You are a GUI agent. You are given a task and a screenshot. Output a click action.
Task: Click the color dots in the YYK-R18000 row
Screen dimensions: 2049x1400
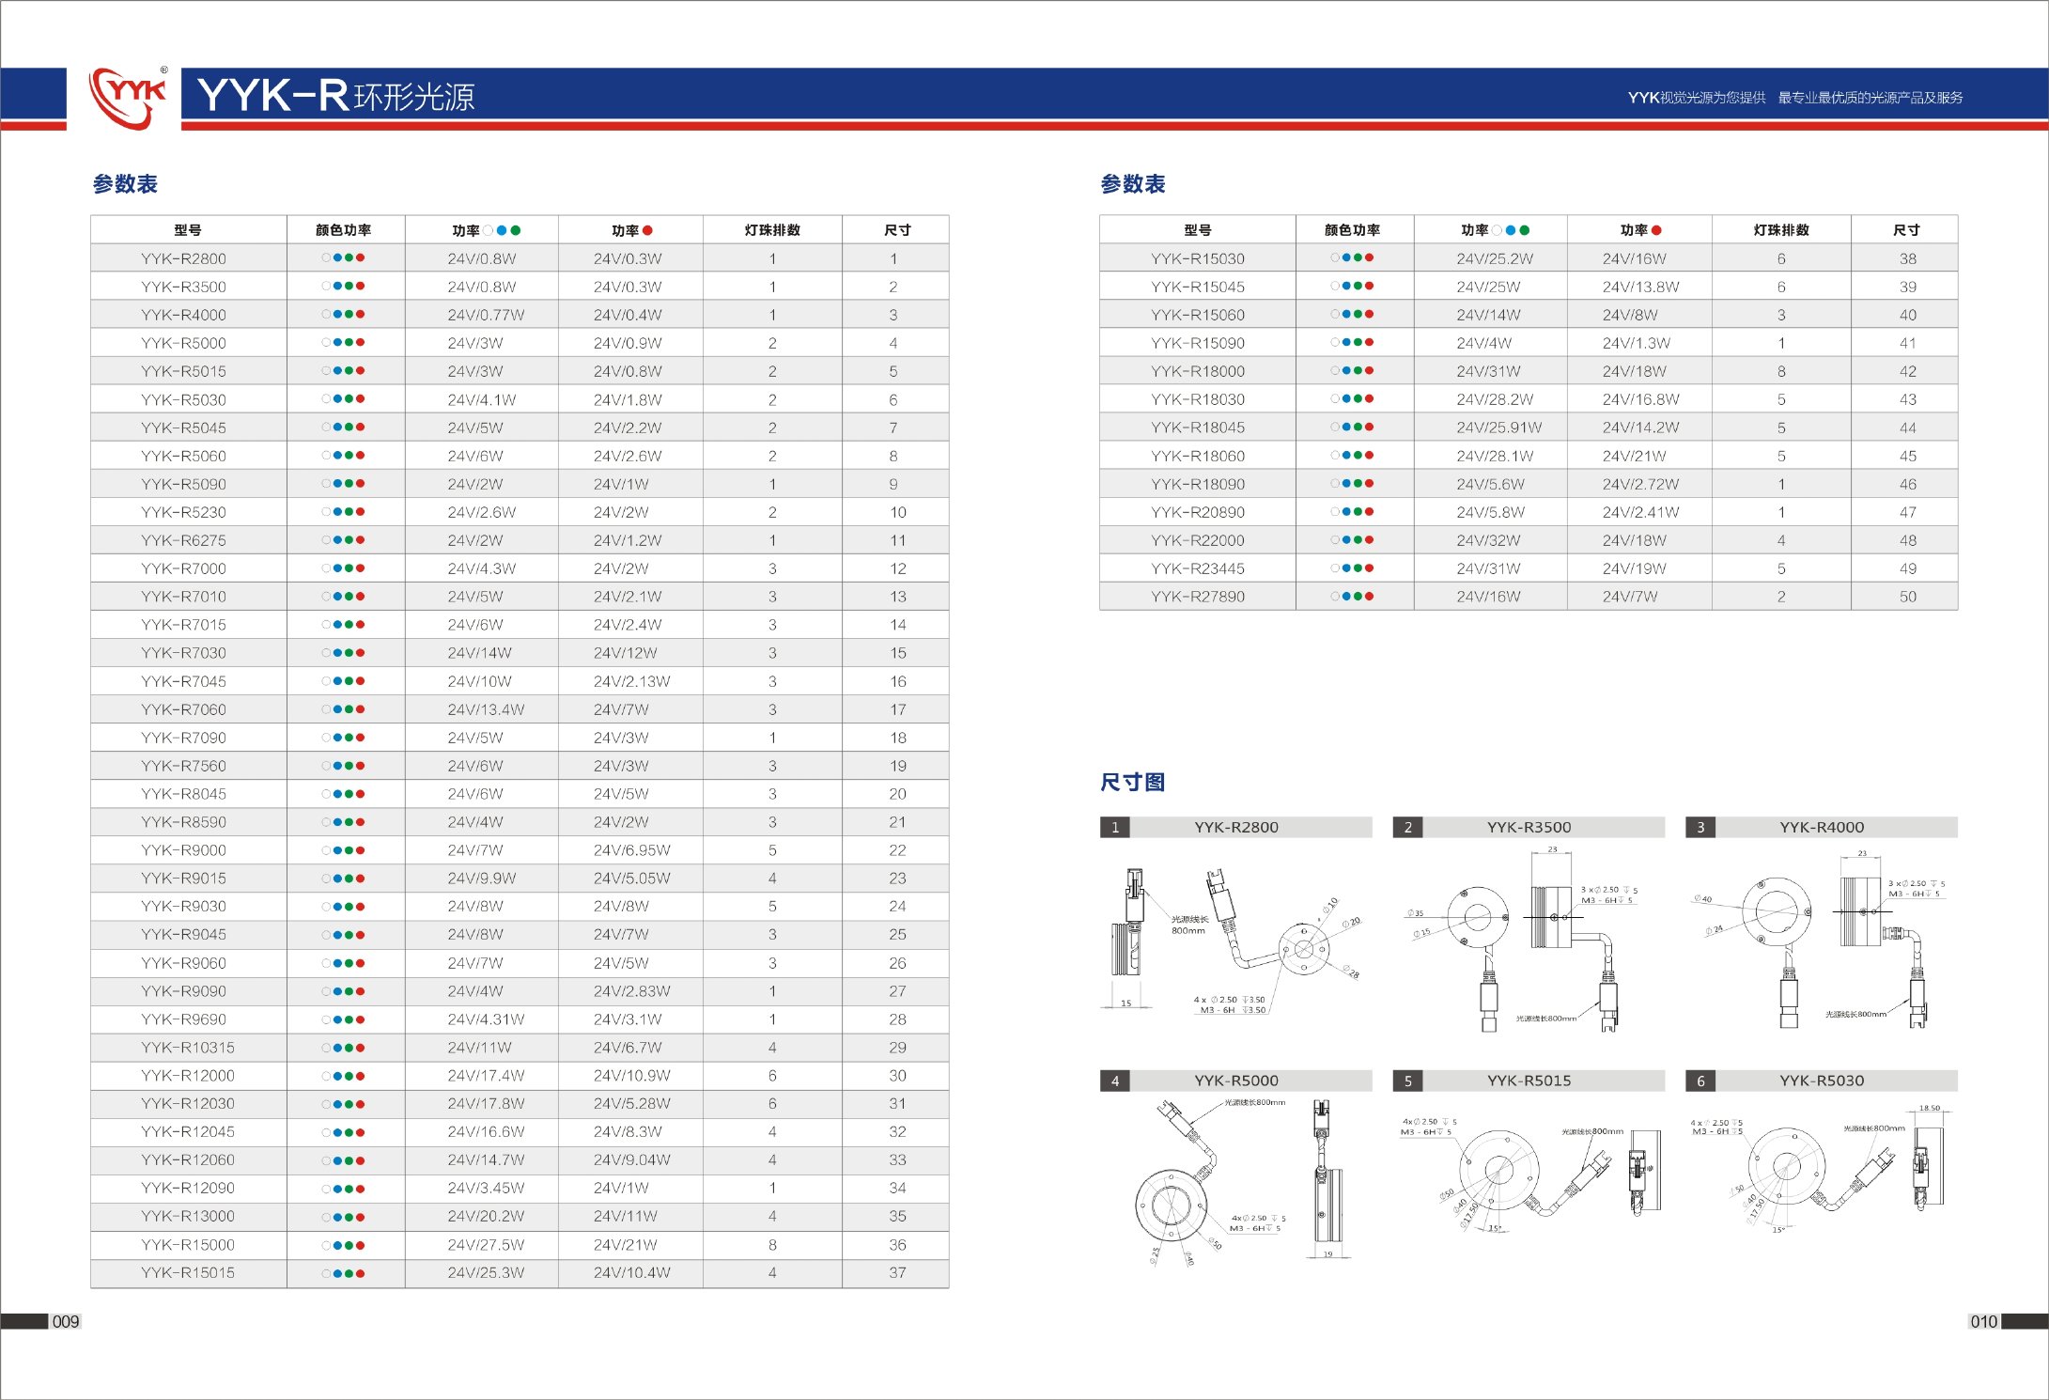(1353, 371)
